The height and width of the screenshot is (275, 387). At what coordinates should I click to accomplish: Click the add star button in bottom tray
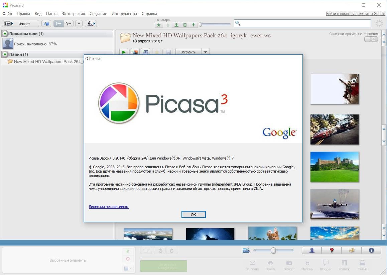[146, 251]
